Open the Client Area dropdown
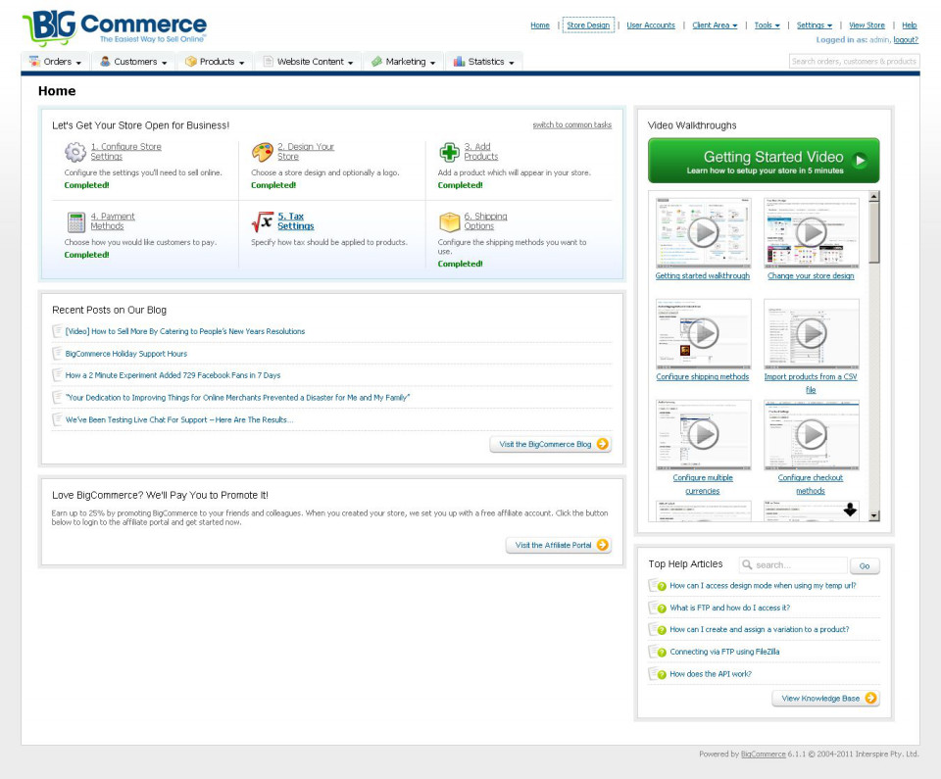This screenshot has height=779, width=941. (715, 25)
